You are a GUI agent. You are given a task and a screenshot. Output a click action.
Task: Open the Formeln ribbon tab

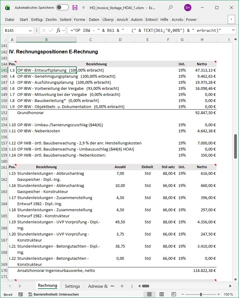tap(79, 20)
